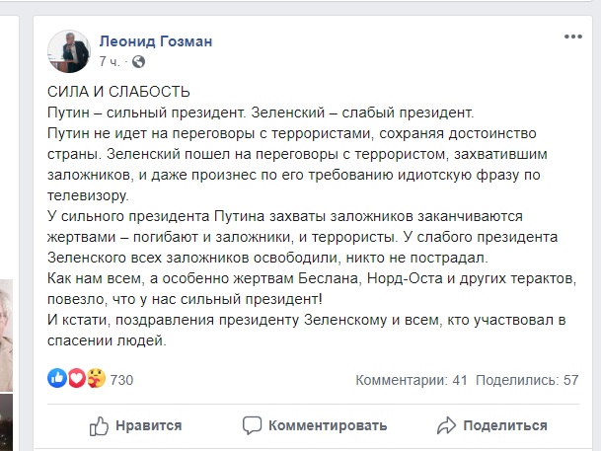Open the Леонид Гозман profile name link
601x451 pixels.
pos(155,40)
